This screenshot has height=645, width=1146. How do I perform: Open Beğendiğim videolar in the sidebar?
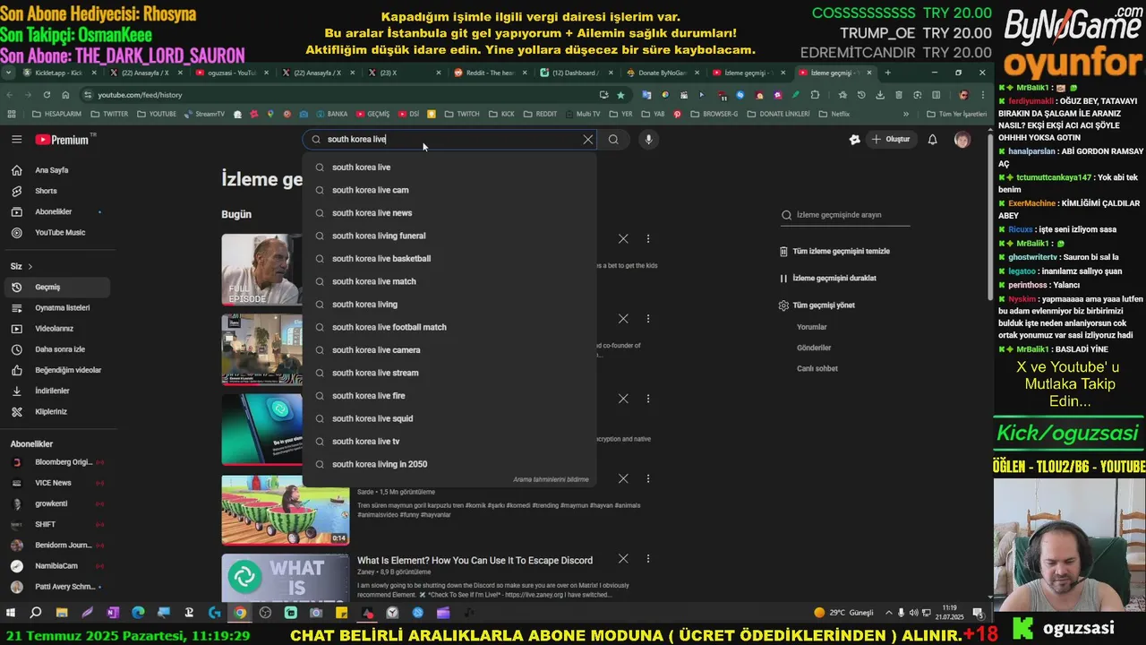coord(56,370)
